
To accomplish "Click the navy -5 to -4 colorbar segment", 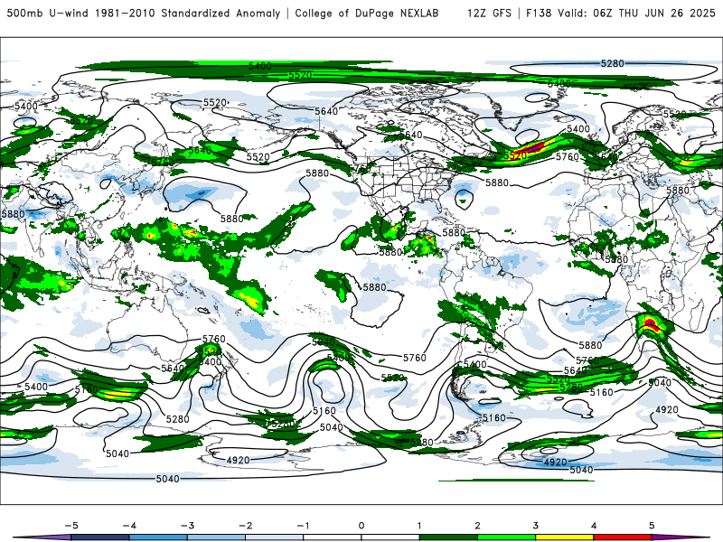I will tap(100, 537).
